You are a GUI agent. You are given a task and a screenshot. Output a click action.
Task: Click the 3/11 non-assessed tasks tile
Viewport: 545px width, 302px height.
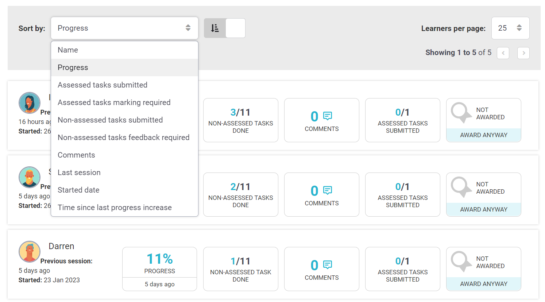(240, 120)
